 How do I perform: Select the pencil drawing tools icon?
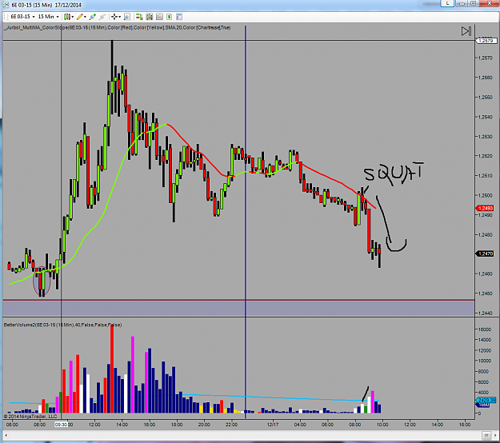tap(80, 17)
